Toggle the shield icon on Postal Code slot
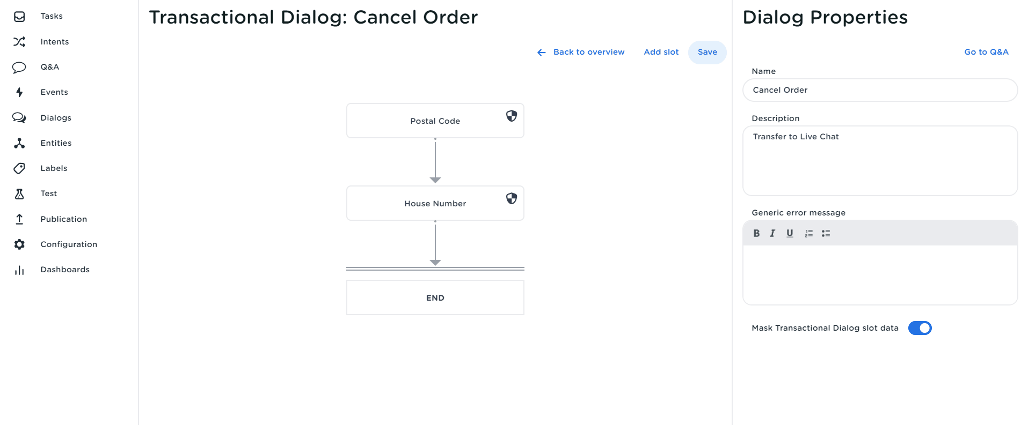The image size is (1021, 425). point(512,115)
